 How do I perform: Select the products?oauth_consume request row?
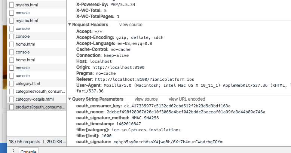coord(37,107)
